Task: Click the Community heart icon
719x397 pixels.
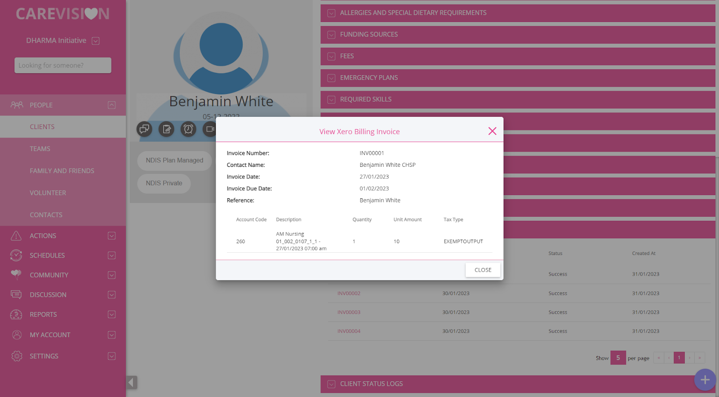Action: pyautogui.click(x=16, y=274)
